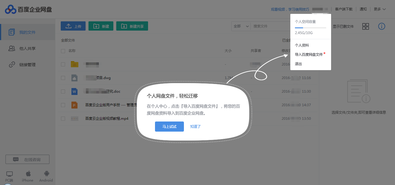Open the file ending in 项目.dwg

pos(97,78)
